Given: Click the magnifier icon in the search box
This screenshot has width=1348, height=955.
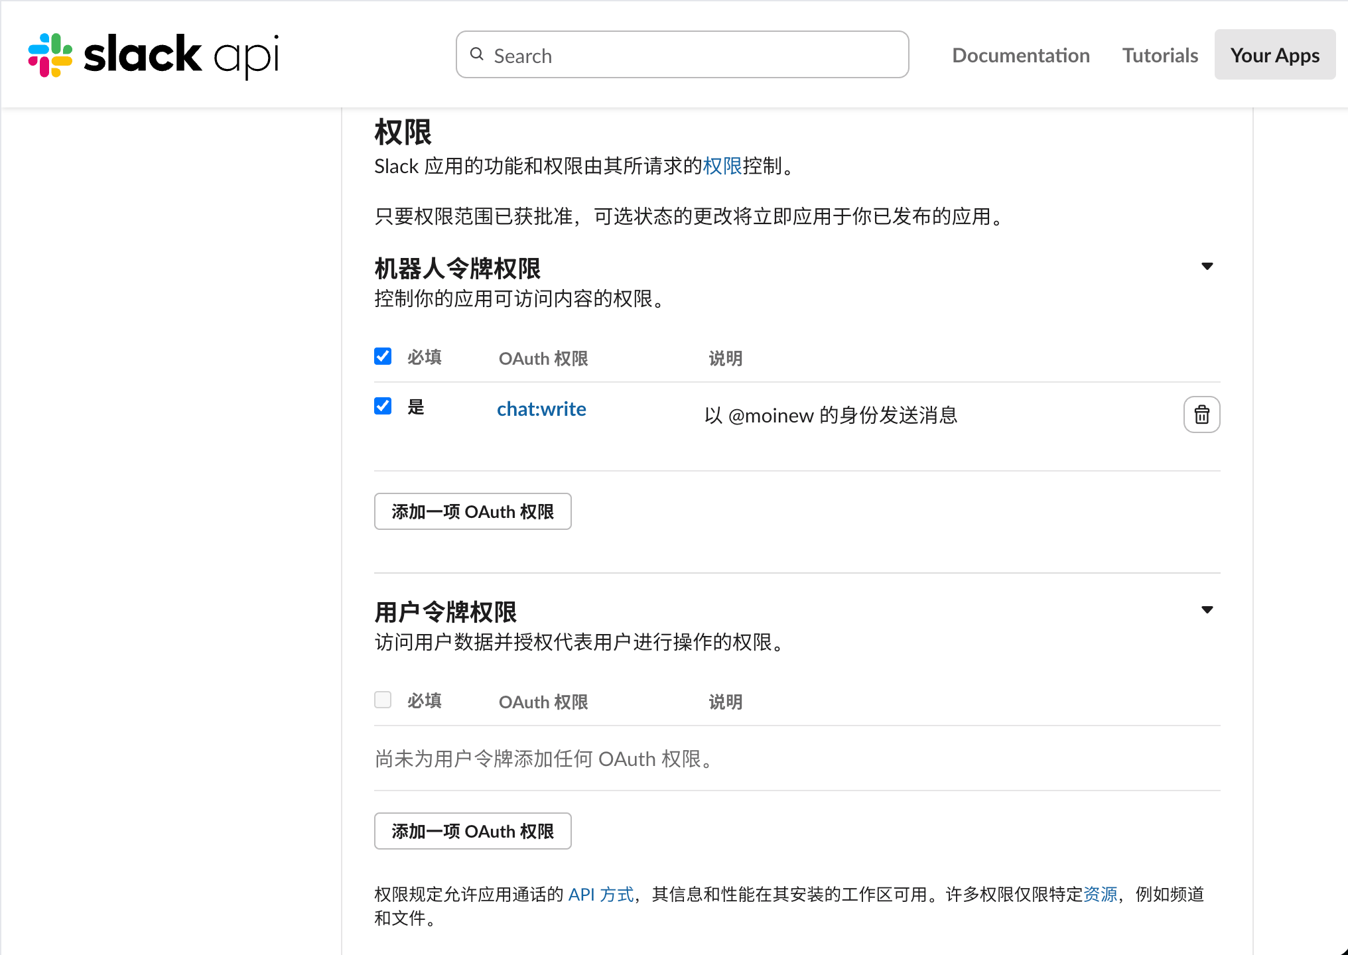Looking at the screenshot, I should click(x=477, y=54).
